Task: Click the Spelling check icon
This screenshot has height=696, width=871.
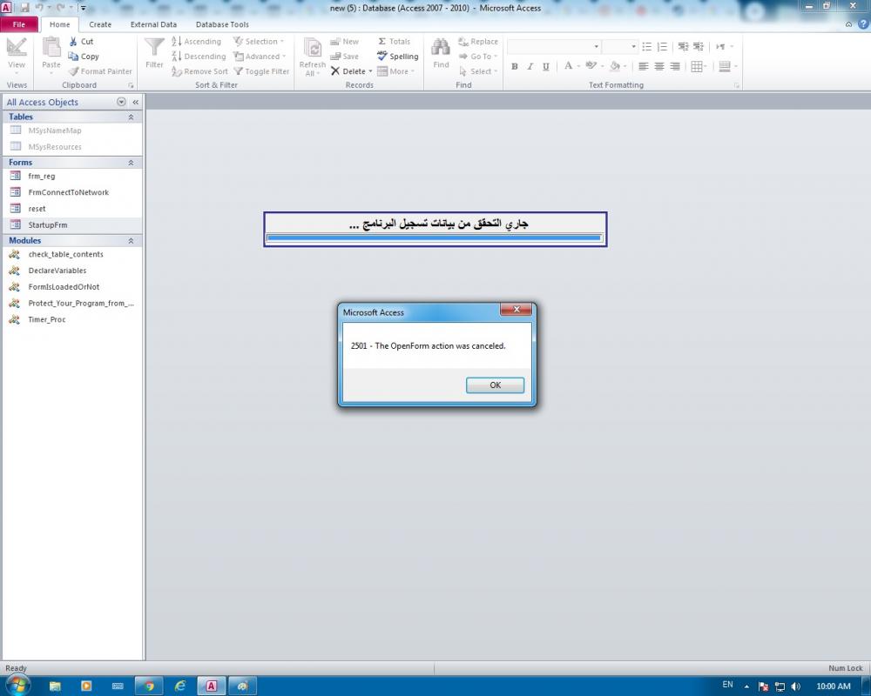Action: pos(382,57)
